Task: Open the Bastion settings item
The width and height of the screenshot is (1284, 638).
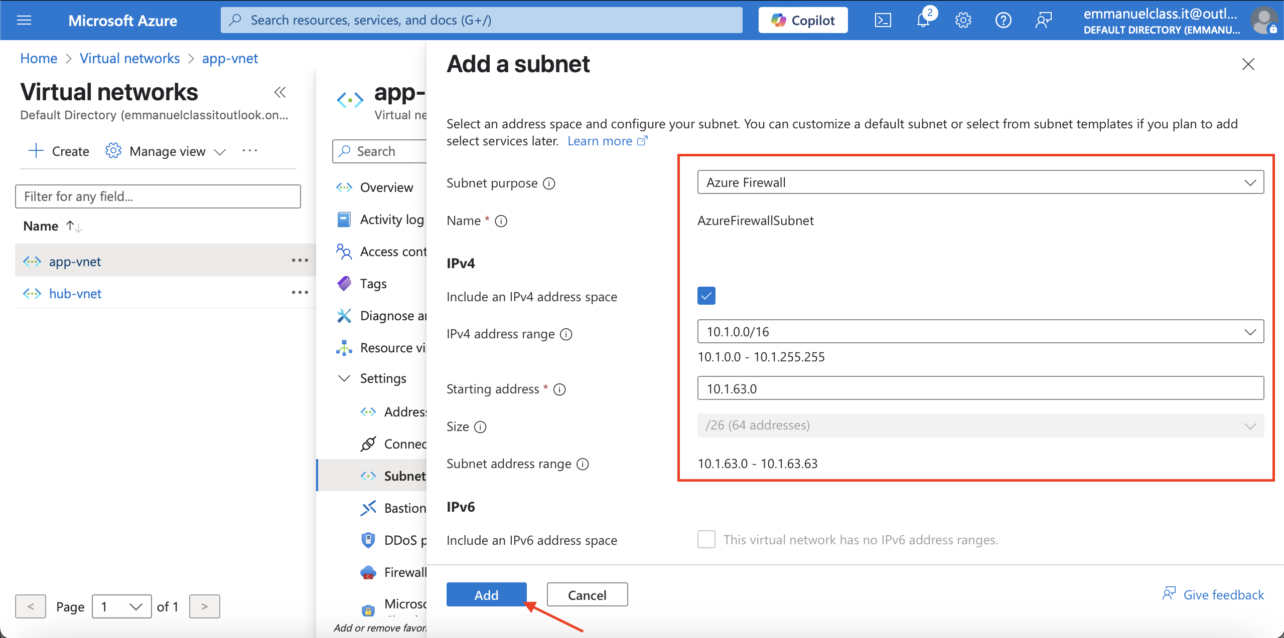Action: 393,508
